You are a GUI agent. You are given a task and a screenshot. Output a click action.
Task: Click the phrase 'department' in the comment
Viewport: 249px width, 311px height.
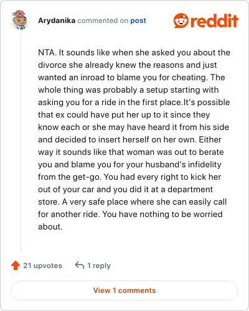190,189
